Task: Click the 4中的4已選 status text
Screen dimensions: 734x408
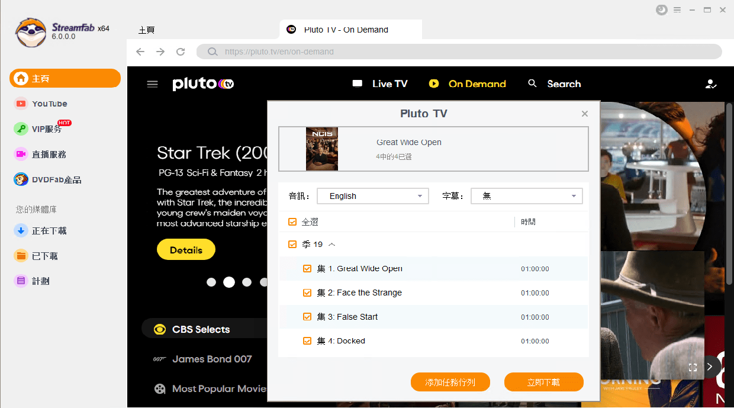Action: coord(394,157)
